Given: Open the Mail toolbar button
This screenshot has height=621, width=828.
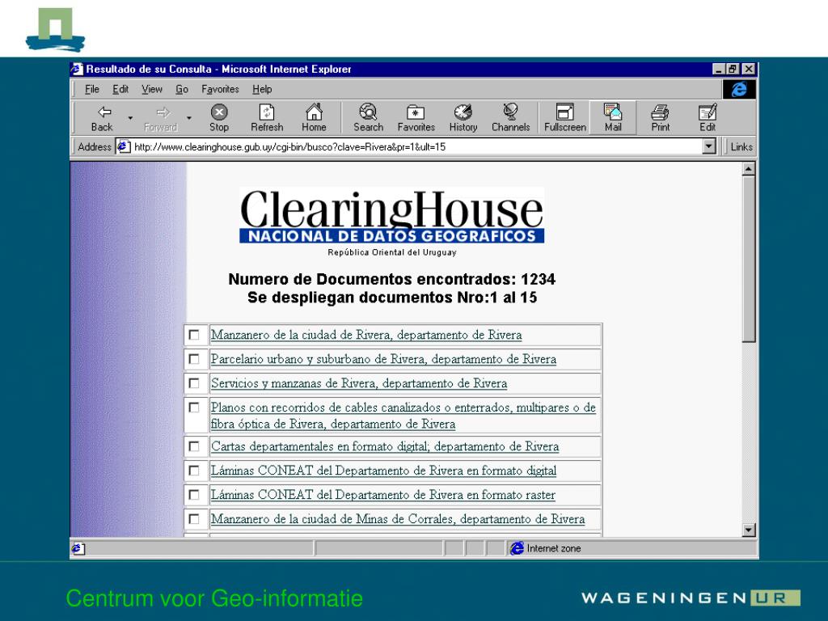Looking at the screenshot, I should (x=613, y=118).
